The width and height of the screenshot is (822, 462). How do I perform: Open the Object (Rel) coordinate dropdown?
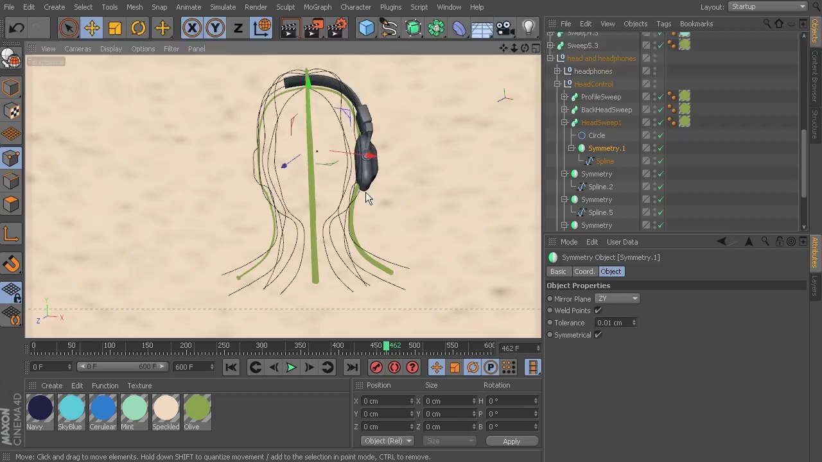[388, 441]
